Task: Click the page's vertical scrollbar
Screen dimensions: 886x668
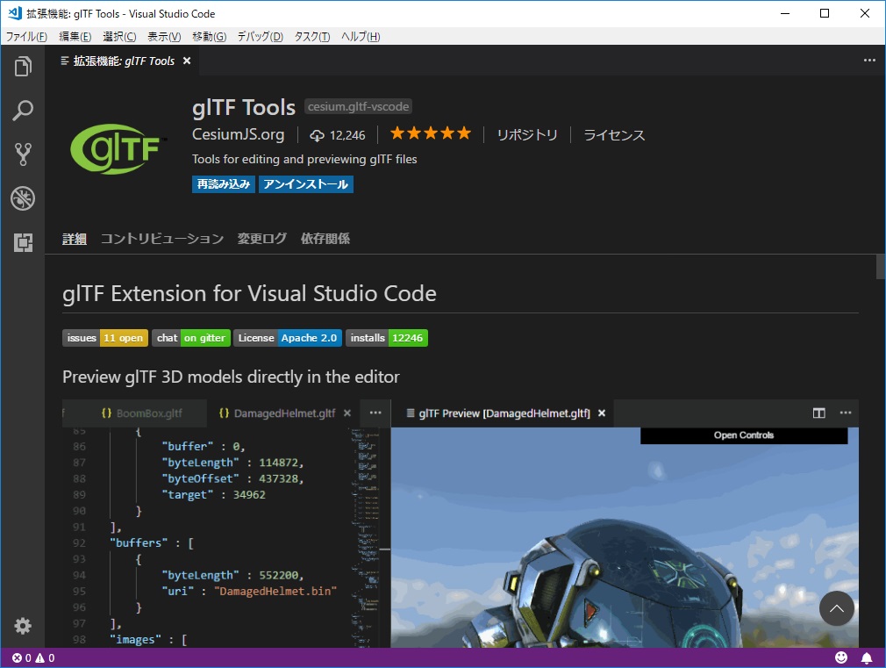Action: [x=880, y=268]
